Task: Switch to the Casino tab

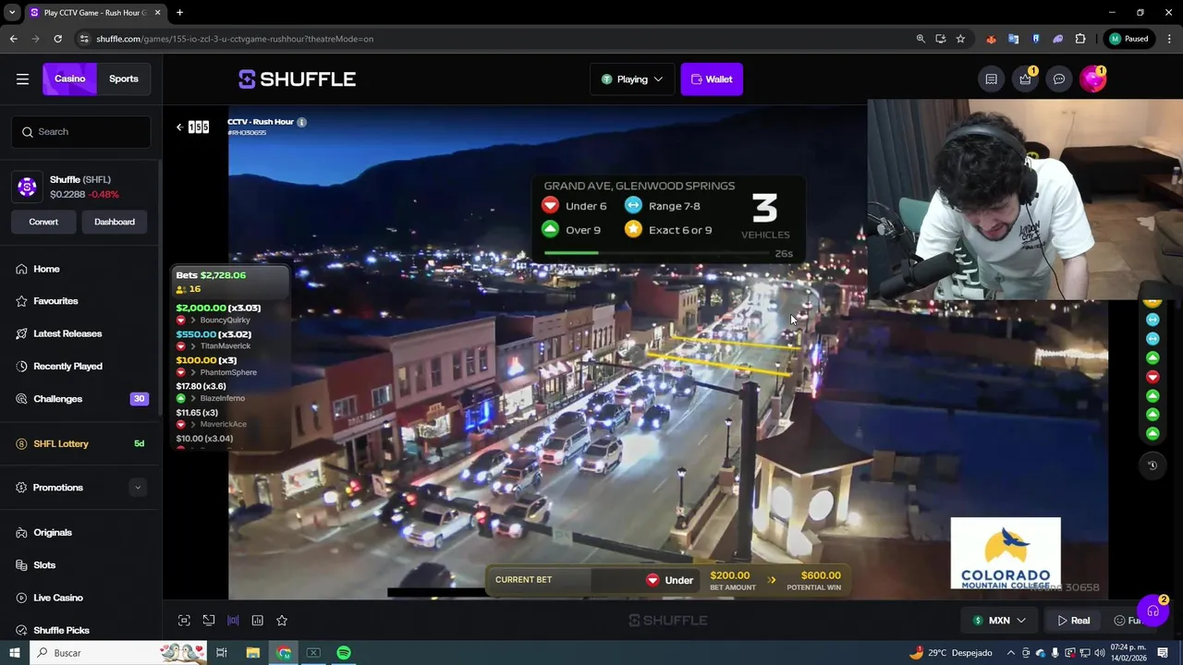Action: [x=69, y=79]
